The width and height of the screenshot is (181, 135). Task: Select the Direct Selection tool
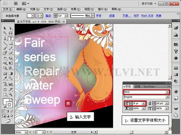click(10, 28)
